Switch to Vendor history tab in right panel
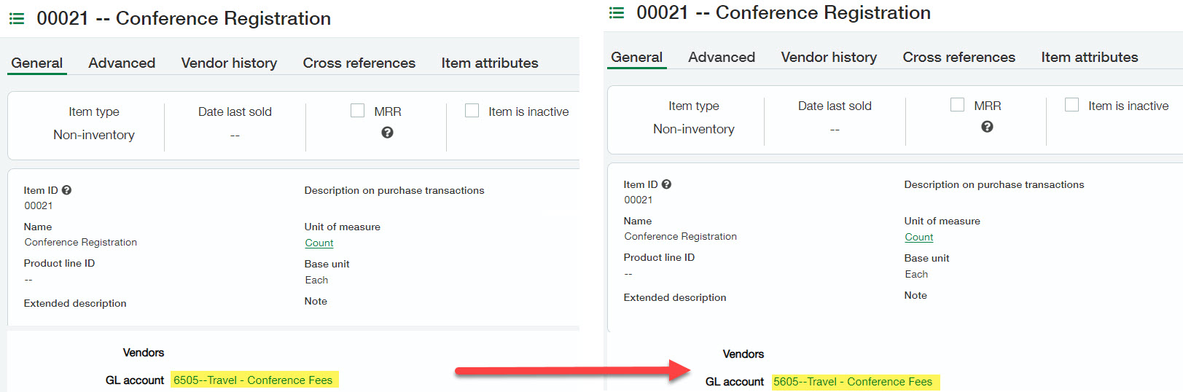Image resolution: width=1183 pixels, height=392 pixels. coord(829,58)
